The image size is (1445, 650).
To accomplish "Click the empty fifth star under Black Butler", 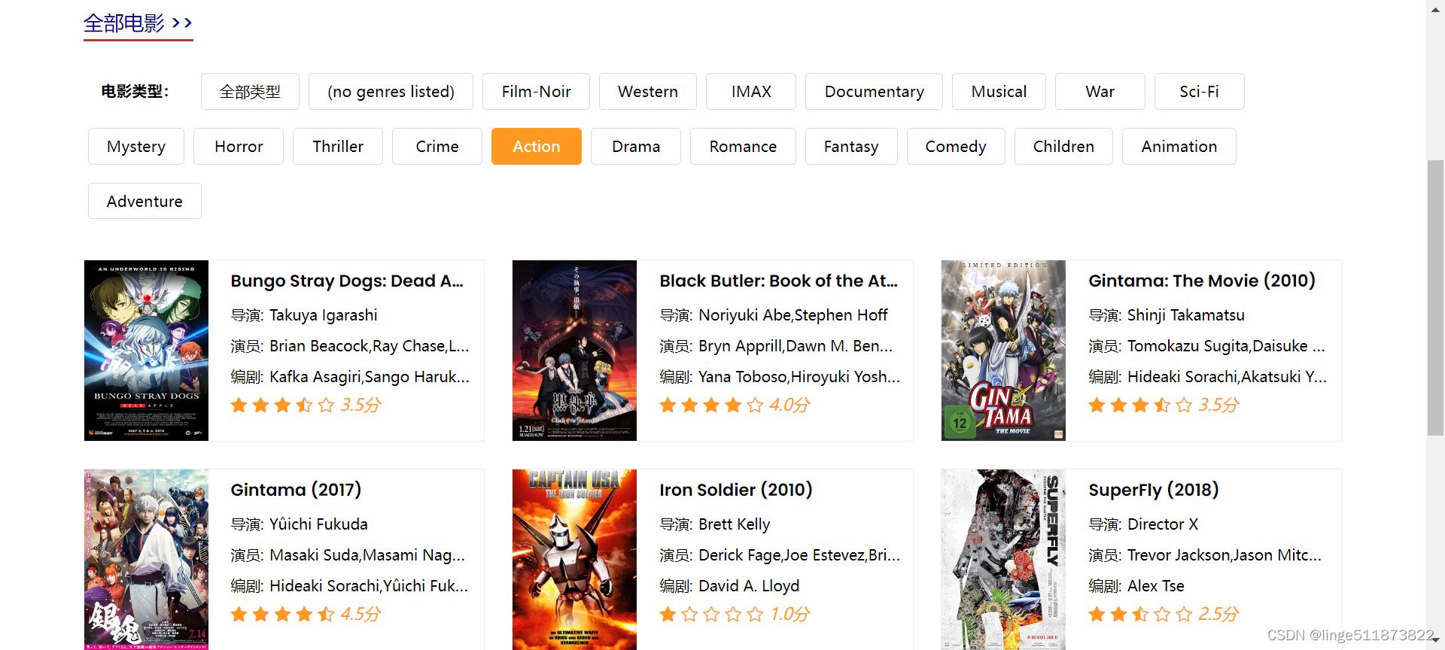I will 755,405.
